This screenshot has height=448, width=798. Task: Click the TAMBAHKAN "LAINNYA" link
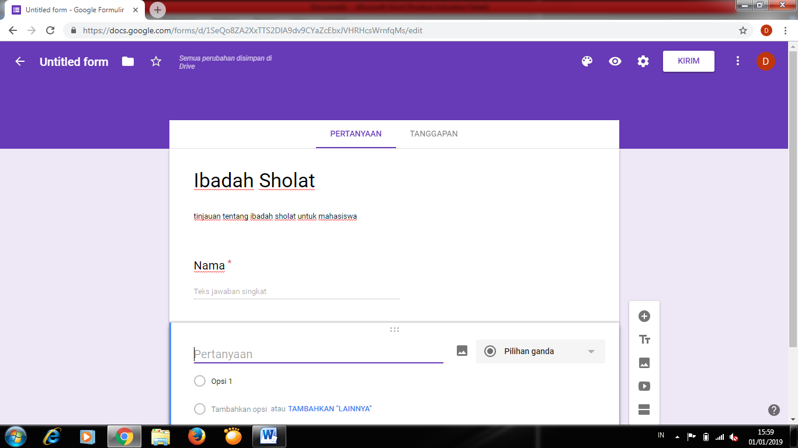329,409
